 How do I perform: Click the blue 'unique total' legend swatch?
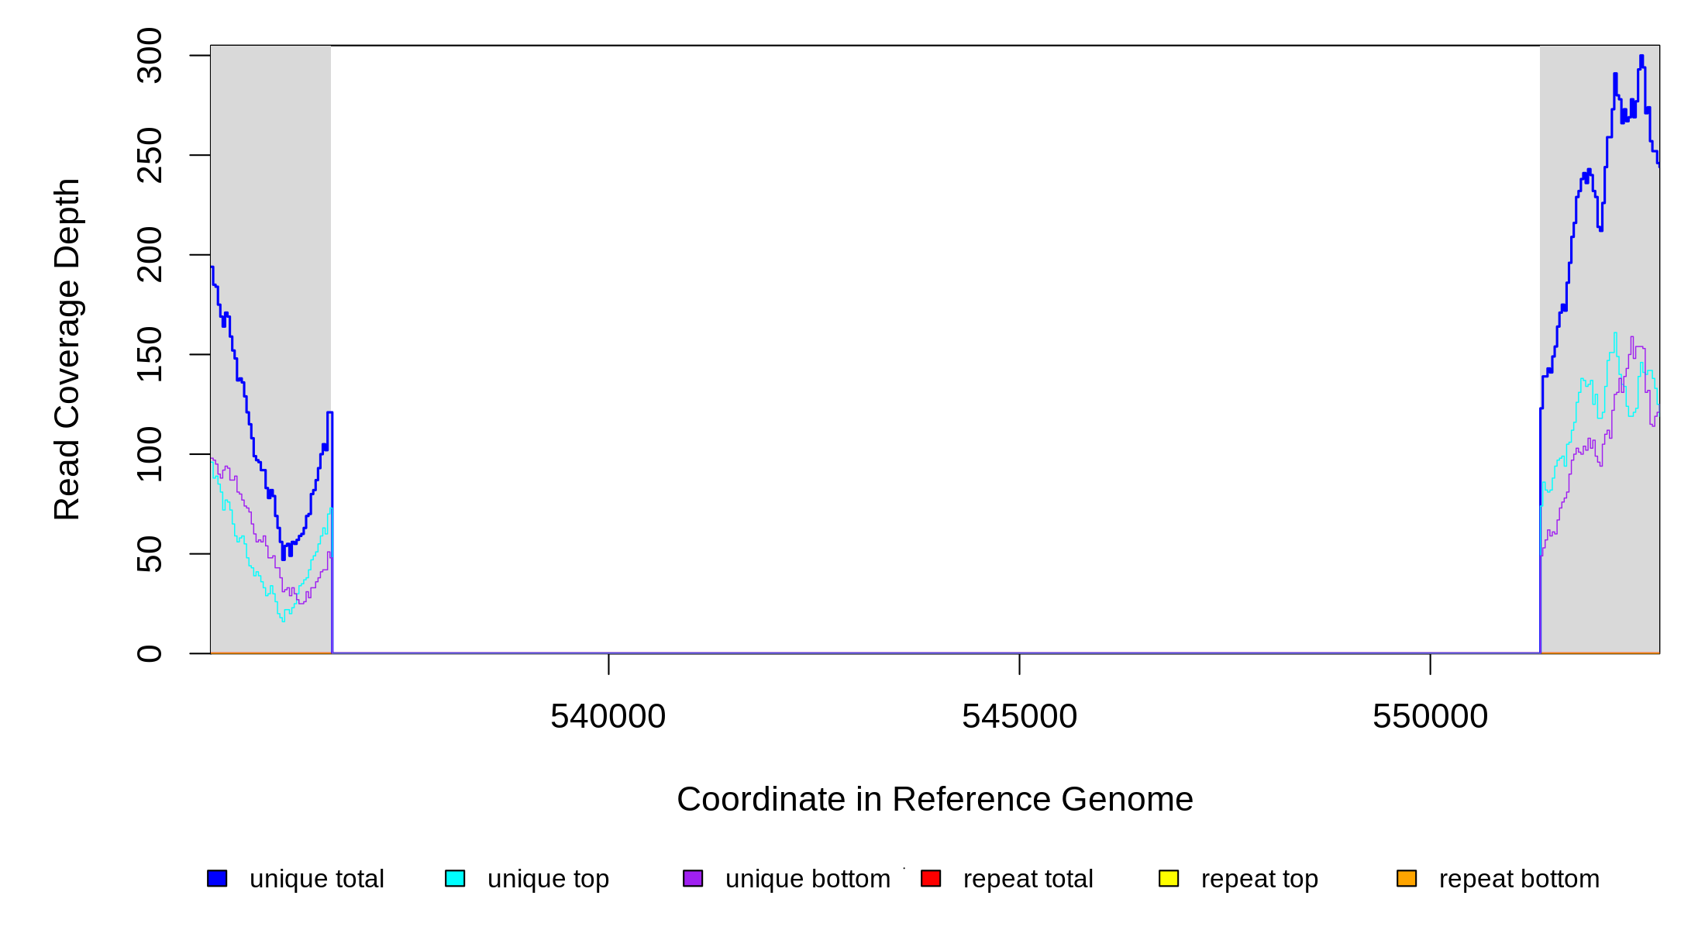tap(217, 878)
